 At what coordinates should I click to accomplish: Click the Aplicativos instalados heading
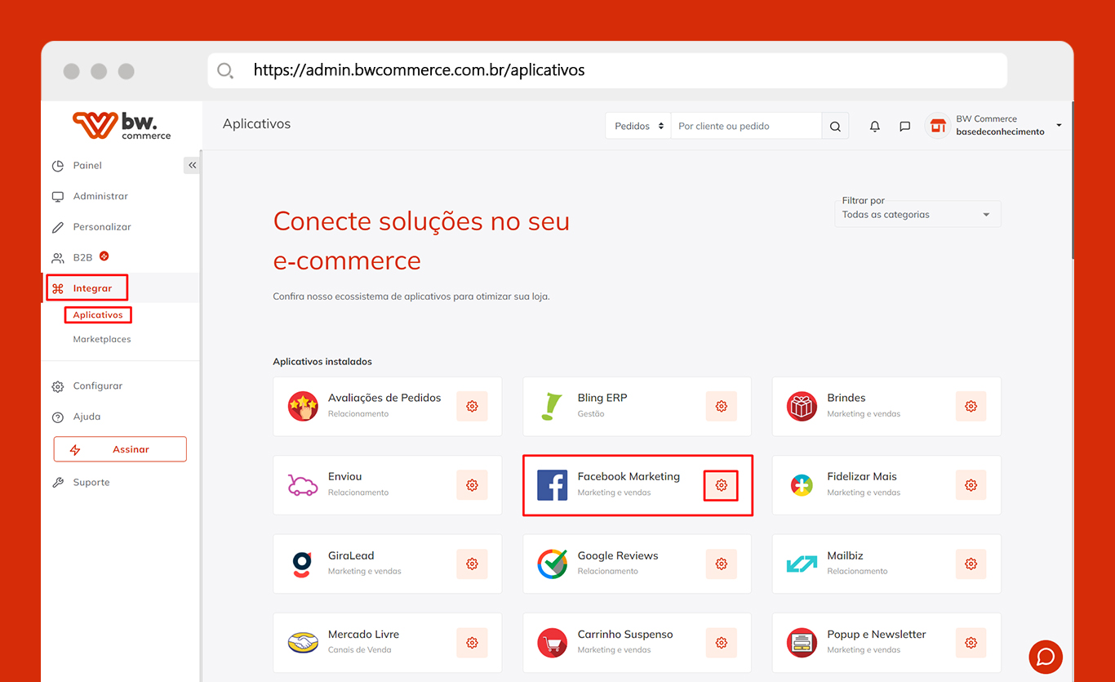pyautogui.click(x=322, y=362)
